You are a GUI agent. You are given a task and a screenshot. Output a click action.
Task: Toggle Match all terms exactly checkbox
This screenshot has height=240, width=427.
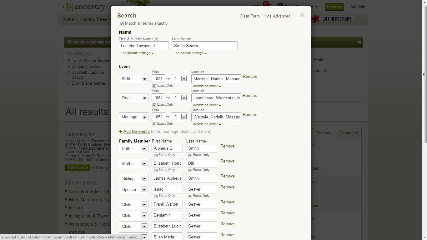click(x=122, y=24)
